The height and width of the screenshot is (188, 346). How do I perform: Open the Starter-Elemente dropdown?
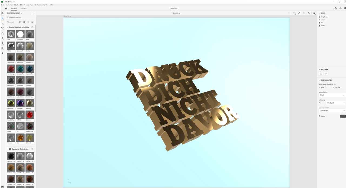coord(15,13)
